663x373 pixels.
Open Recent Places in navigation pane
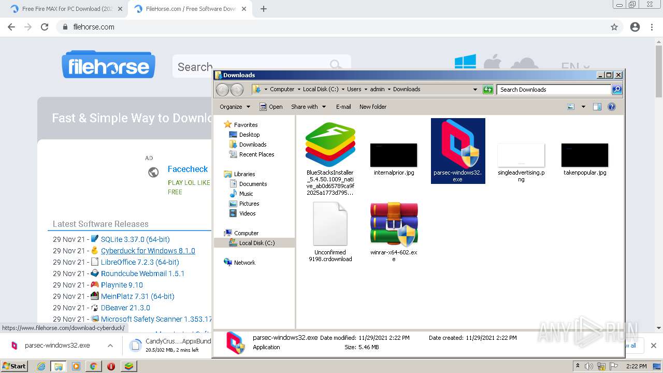(256, 154)
